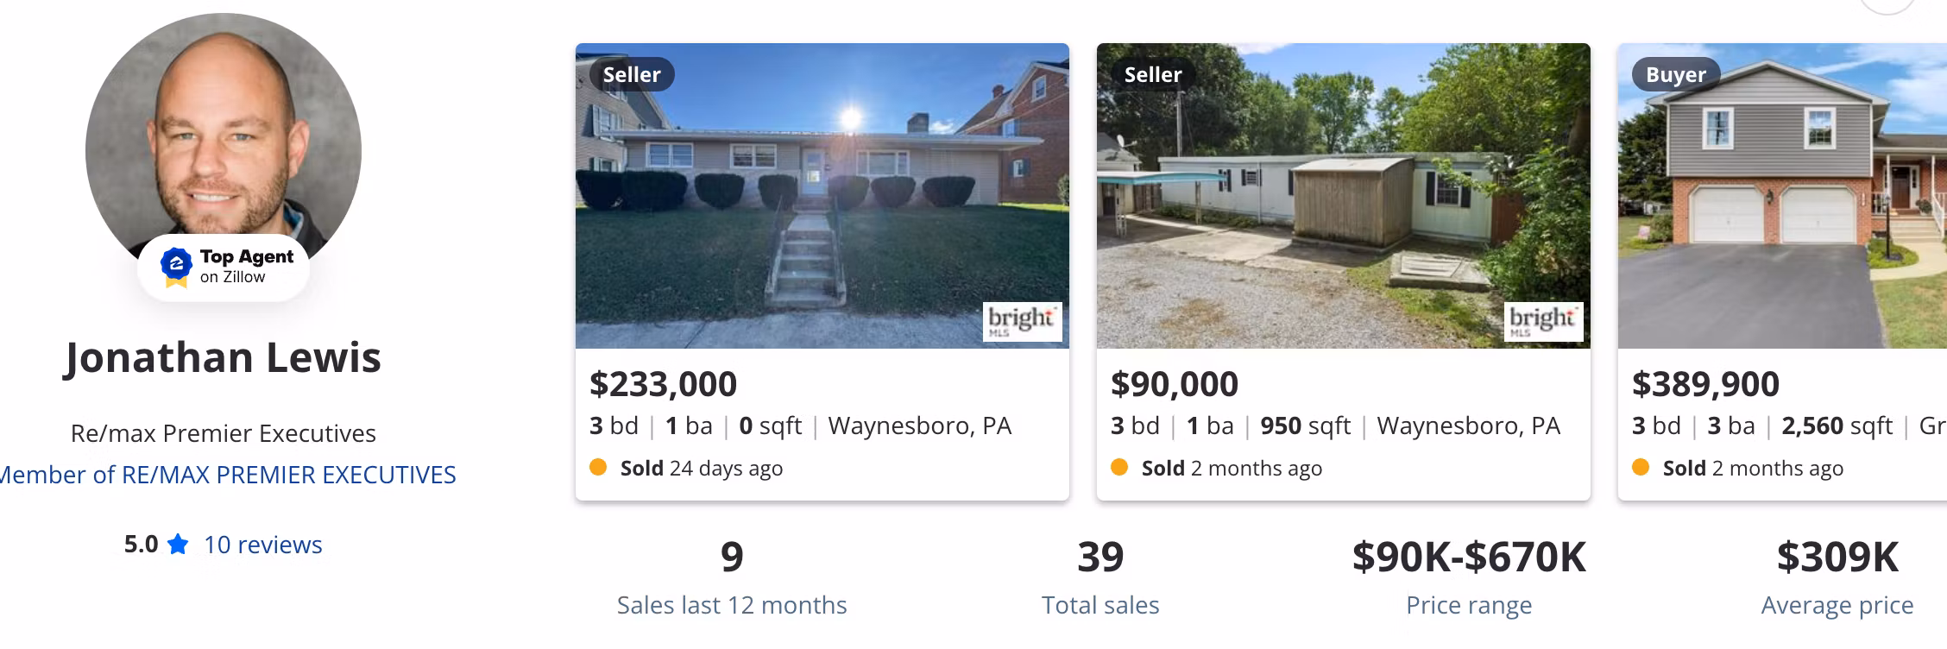Click the orange Sold dot on $233,000 listing
The width and height of the screenshot is (1947, 649).
pos(598,468)
